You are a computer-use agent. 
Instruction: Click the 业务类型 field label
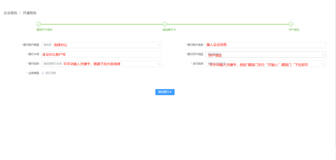[34, 73]
